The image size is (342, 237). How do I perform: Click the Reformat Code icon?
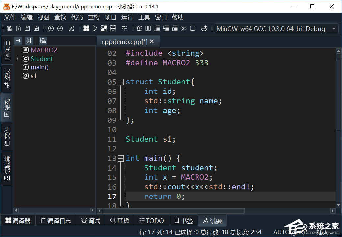point(71,28)
